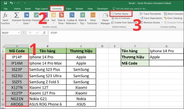Select row 5 header
Image resolution: width=184 pixels, height=109 pixels.
point(3,76)
